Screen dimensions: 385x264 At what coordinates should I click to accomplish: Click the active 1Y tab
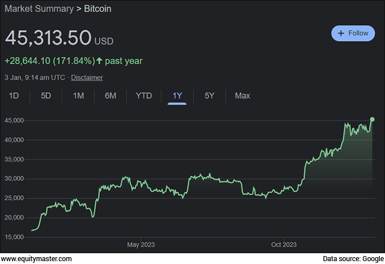pyautogui.click(x=177, y=96)
